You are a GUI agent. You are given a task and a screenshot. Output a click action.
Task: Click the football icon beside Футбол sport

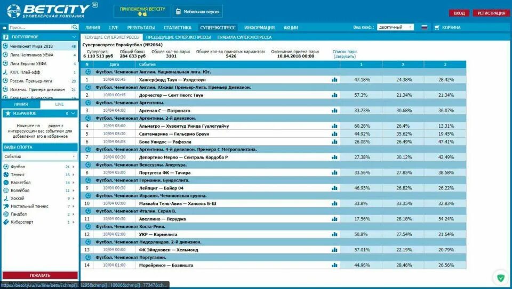[x=5, y=167]
